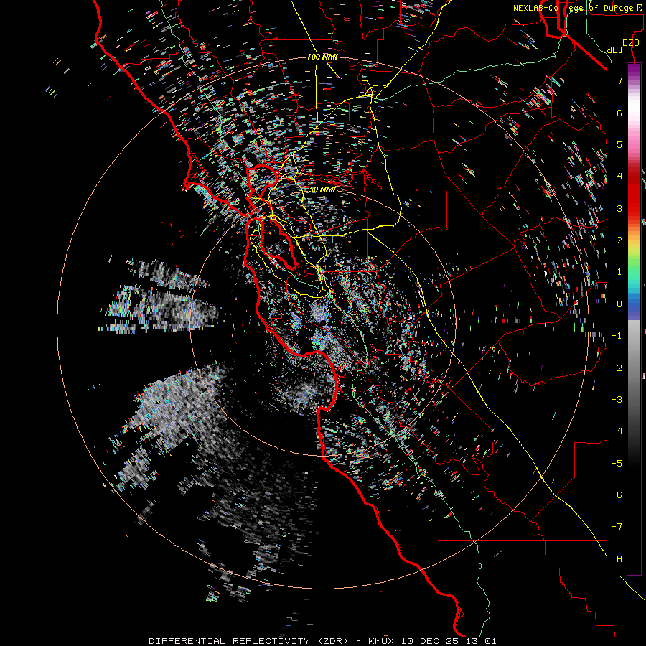Select the -5 dB tick label on the scale

click(x=617, y=464)
